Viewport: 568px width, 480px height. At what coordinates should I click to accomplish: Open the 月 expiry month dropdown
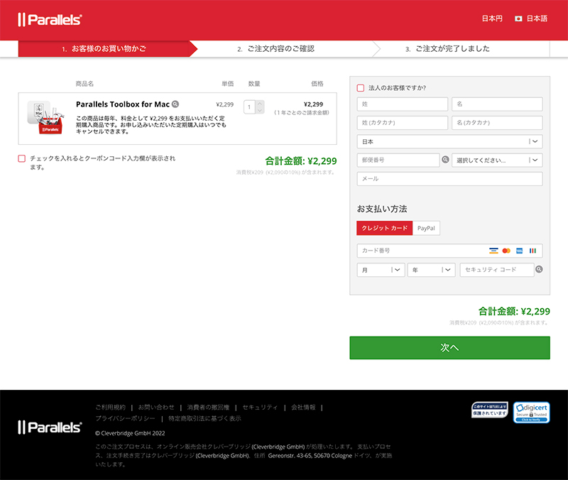click(x=381, y=270)
